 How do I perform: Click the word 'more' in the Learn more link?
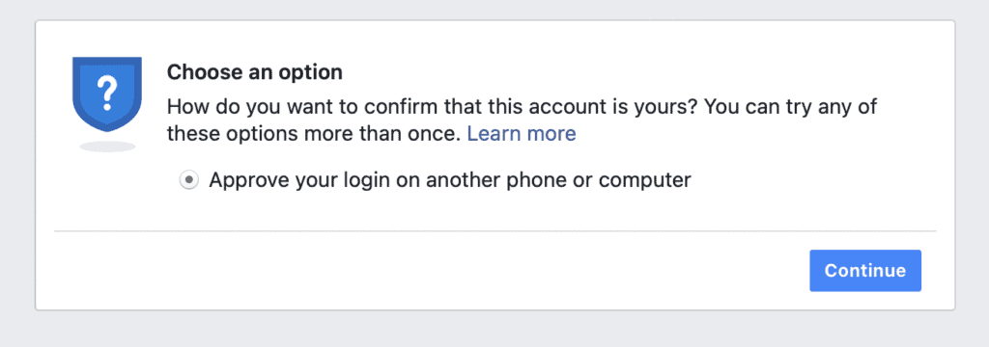[x=551, y=134]
